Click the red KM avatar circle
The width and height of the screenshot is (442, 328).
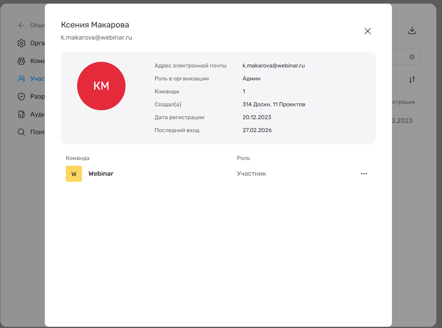tap(101, 86)
